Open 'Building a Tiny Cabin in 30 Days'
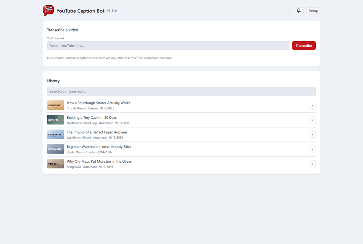 pos(92,117)
